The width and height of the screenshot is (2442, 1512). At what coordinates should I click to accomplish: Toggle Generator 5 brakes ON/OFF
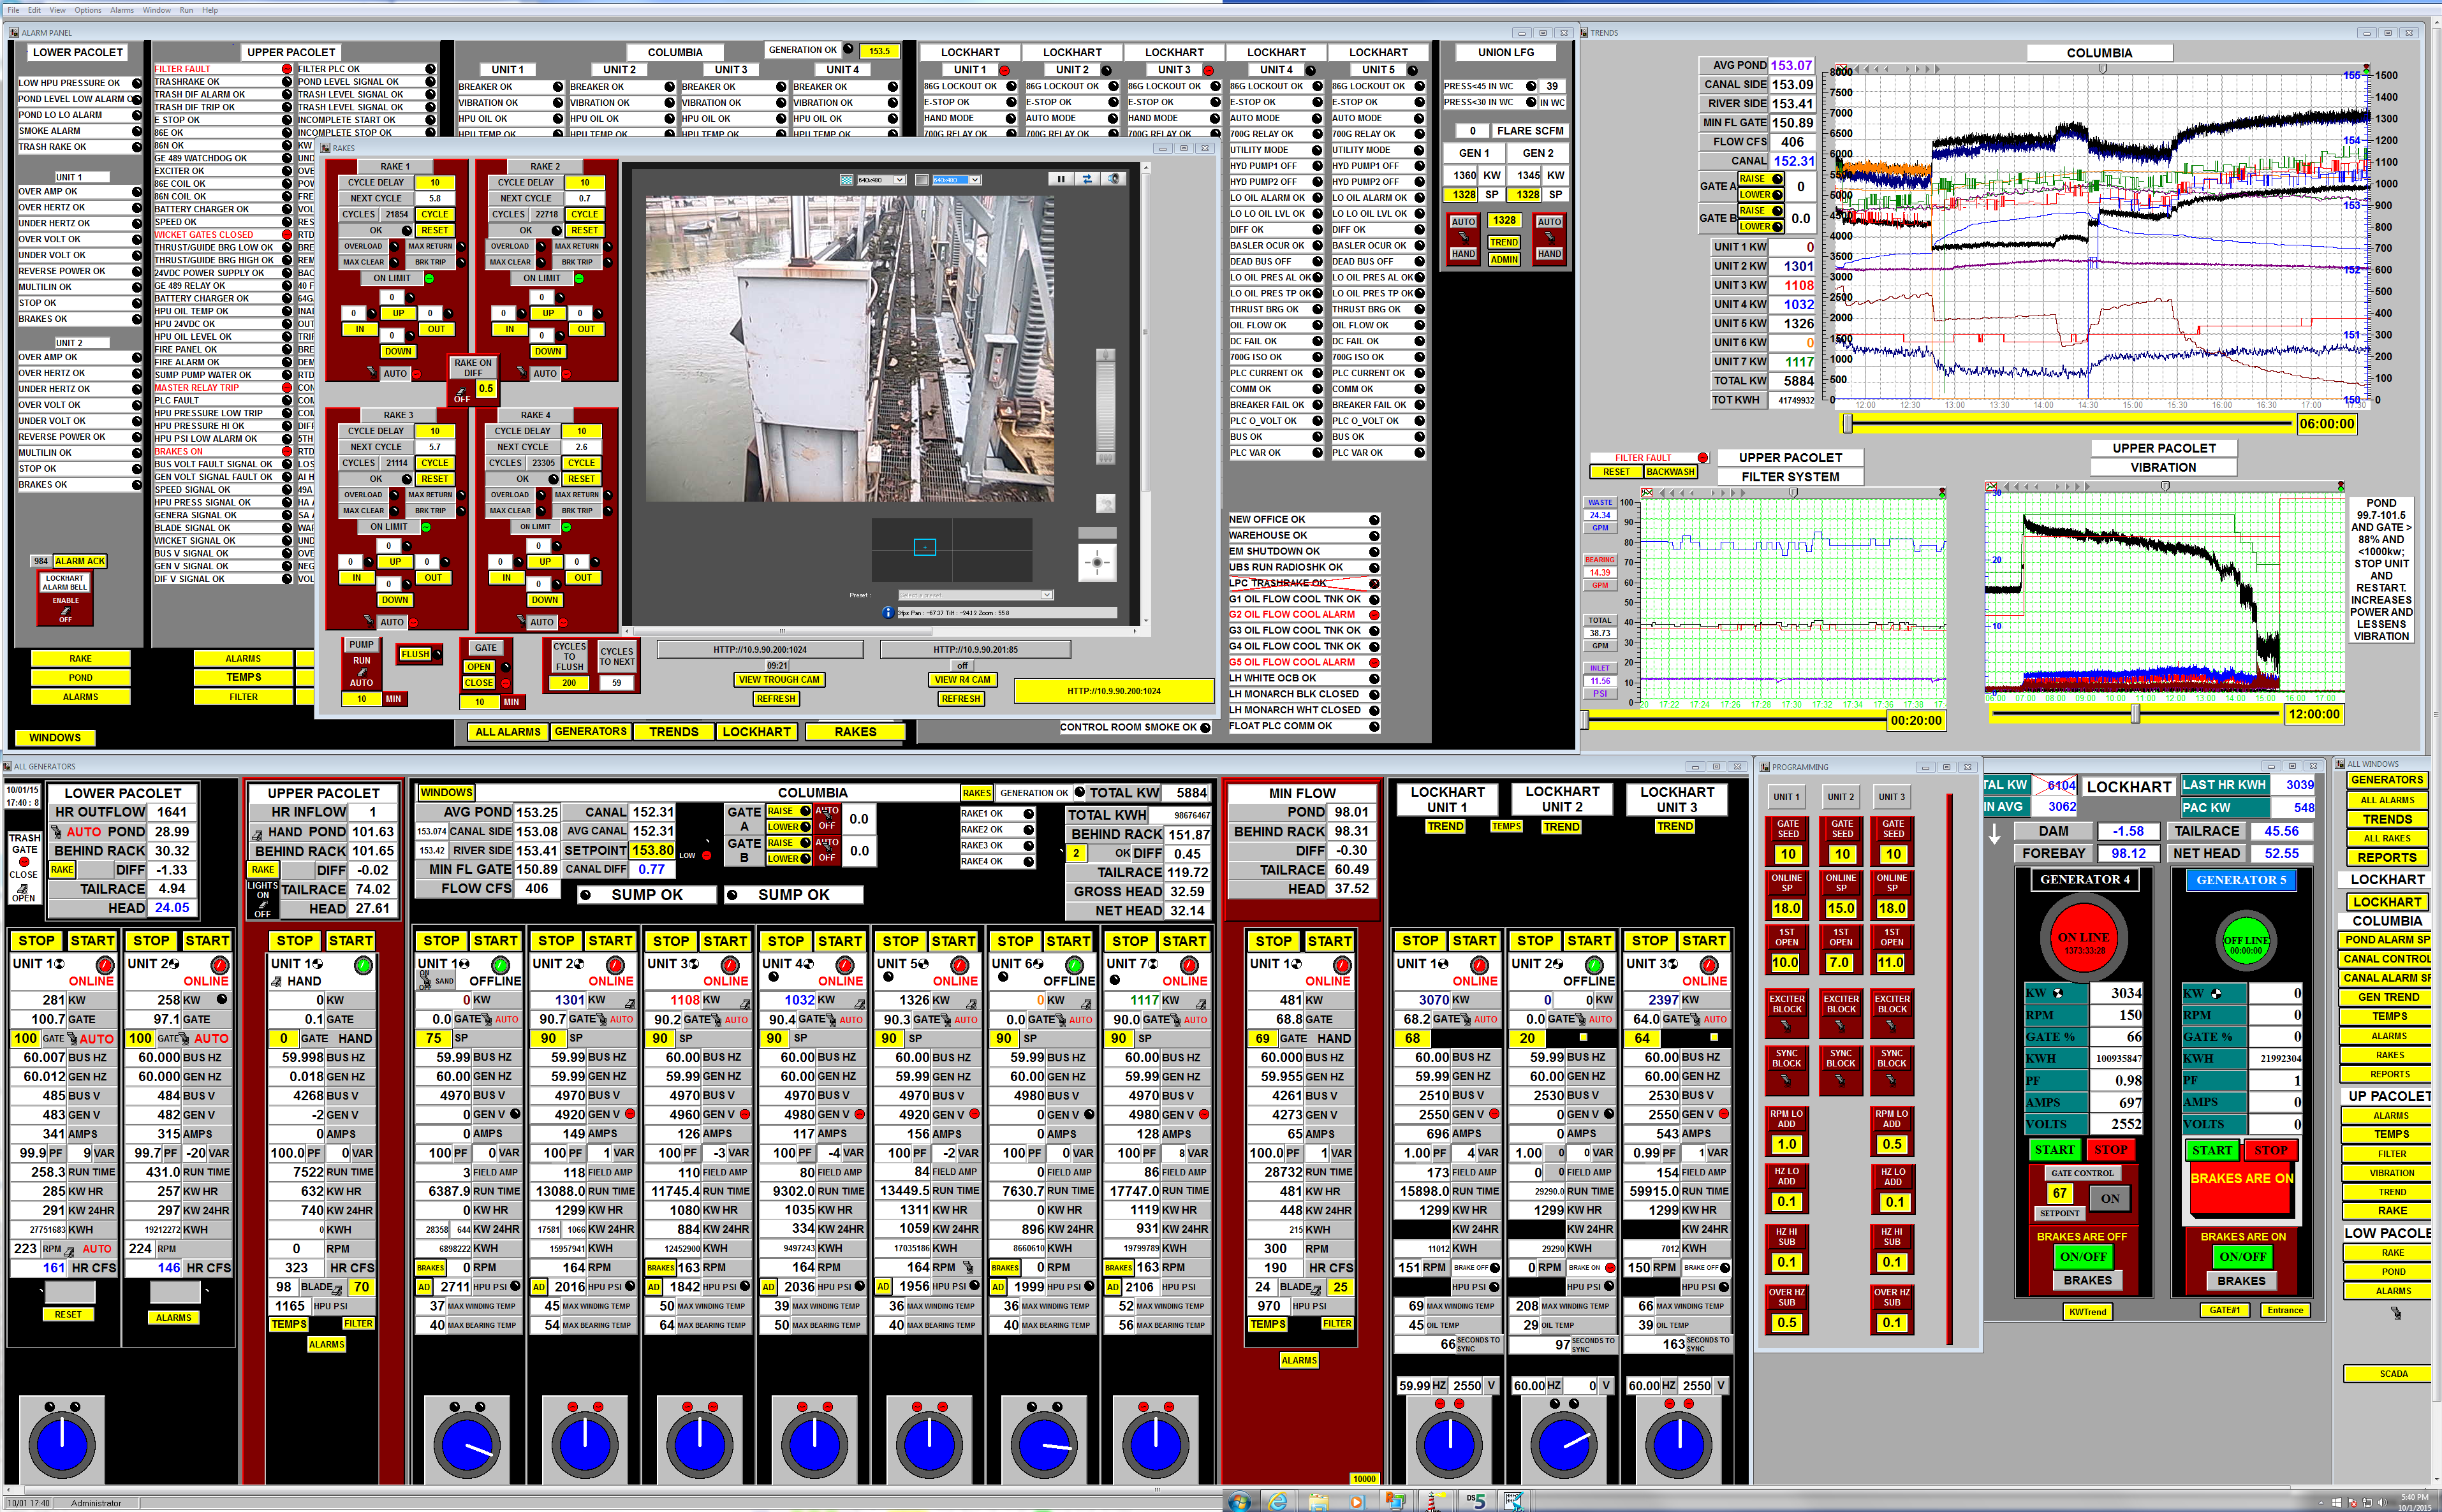coord(2242,1256)
